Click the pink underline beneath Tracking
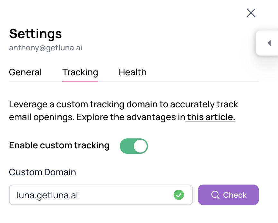 pos(80,81)
